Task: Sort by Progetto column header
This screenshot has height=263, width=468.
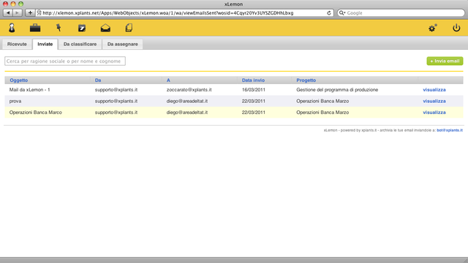Action: 306,80
